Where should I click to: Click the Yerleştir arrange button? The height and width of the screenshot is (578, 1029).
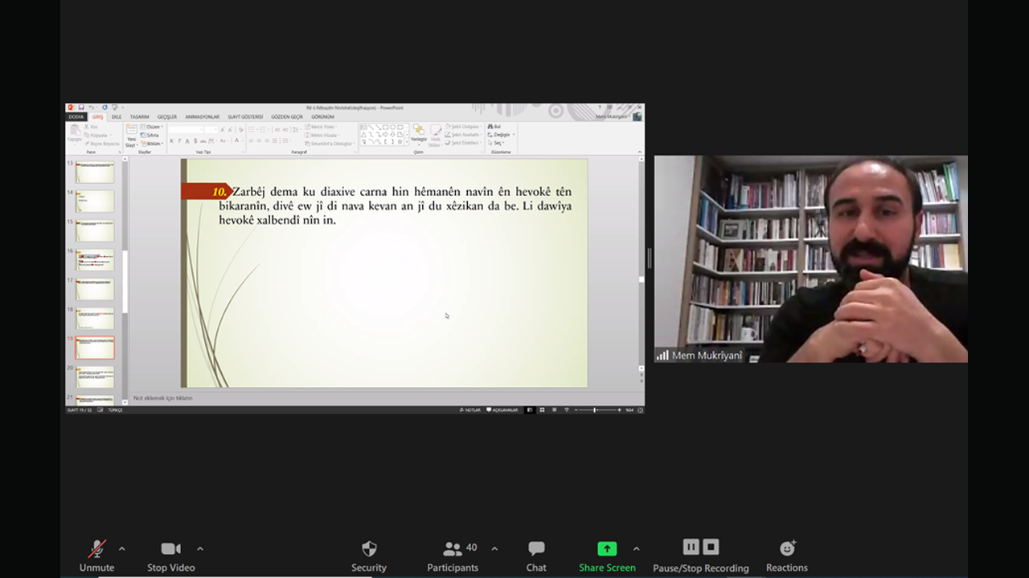[x=419, y=135]
